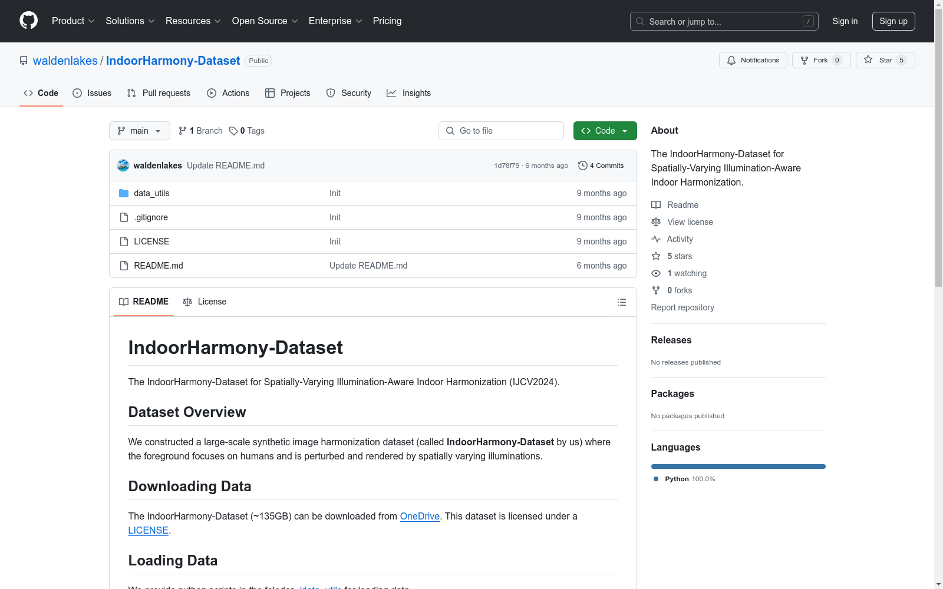943x589 pixels.
Task: Select the README tab in file viewer
Action: pos(144,302)
